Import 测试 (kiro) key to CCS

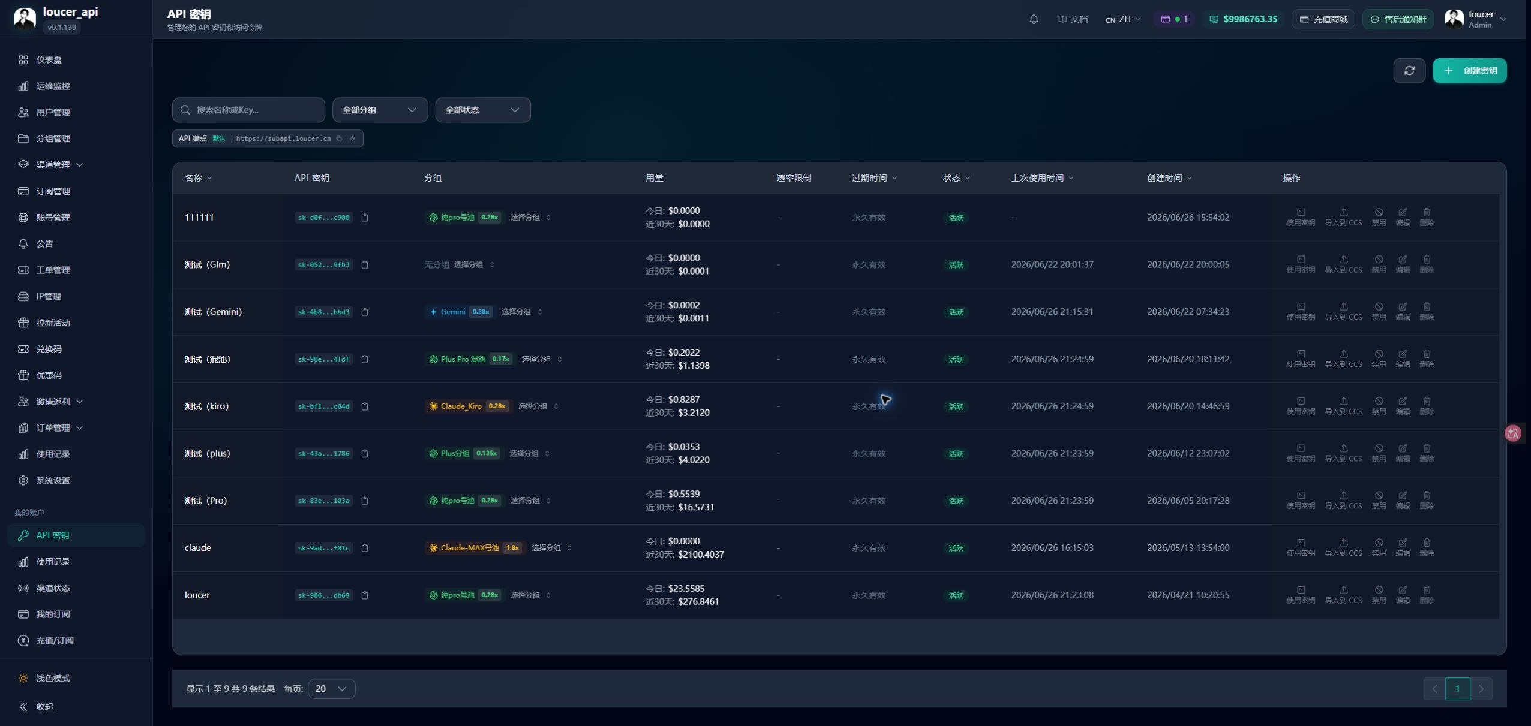click(1343, 406)
